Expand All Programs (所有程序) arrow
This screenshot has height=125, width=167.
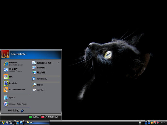[x=22, y=110]
